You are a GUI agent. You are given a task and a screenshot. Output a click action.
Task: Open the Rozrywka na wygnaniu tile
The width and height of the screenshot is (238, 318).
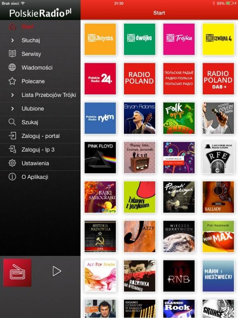tap(140, 276)
